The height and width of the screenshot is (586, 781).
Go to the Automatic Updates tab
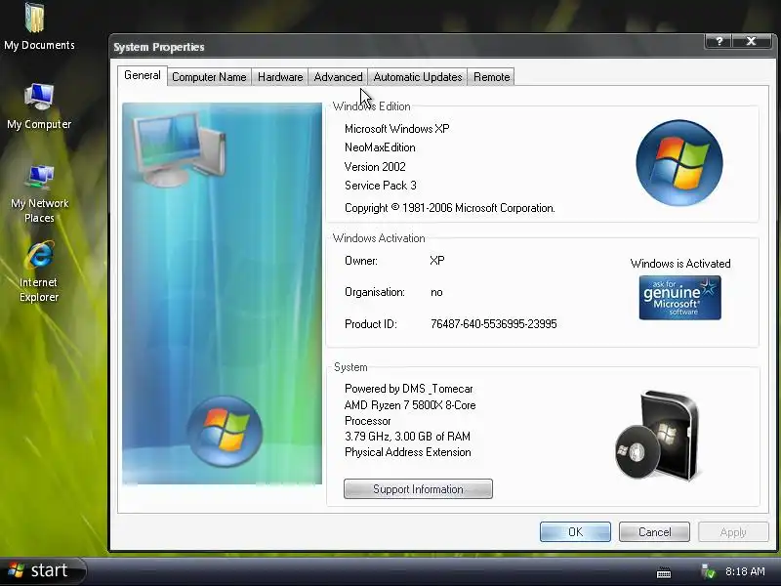[418, 77]
